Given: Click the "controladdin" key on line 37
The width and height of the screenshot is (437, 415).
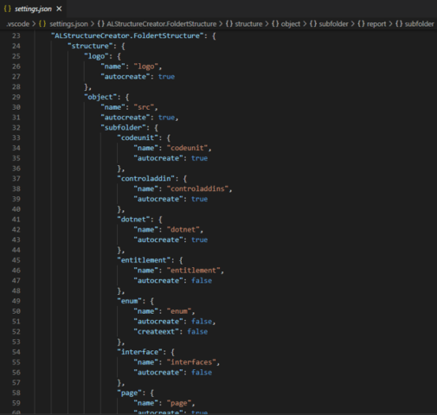Looking at the screenshot, I should [146, 179].
